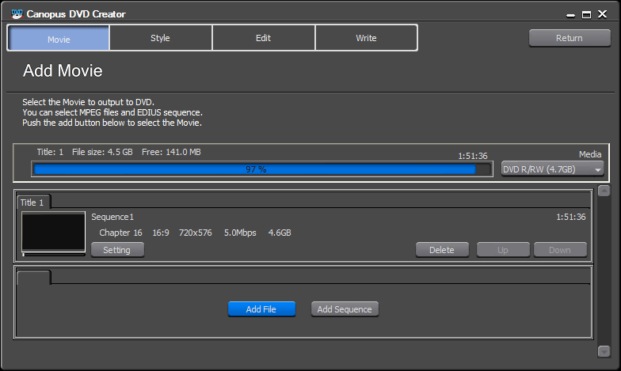Click the Chapter 16 label
Screen dimensions: 621x371
120,233
